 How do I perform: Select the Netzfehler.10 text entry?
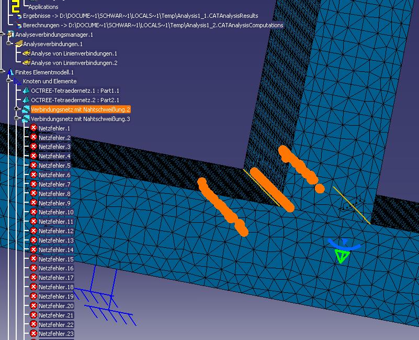(x=56, y=212)
